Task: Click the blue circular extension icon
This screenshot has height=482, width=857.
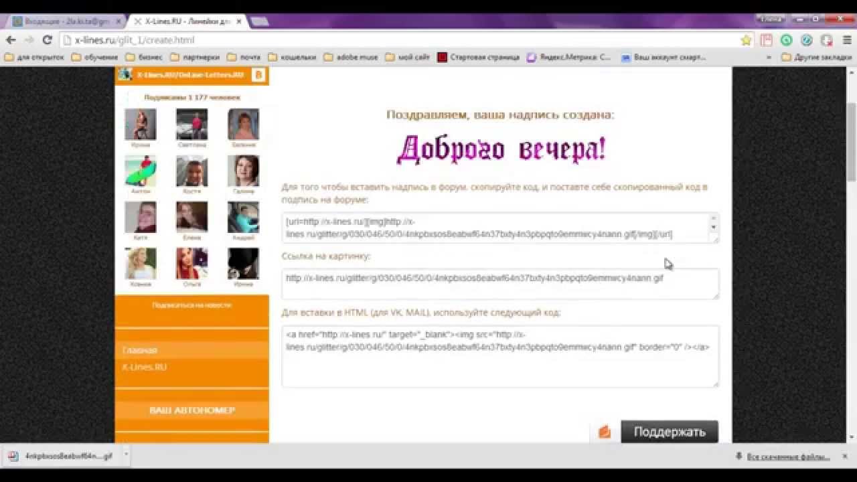Action: click(x=807, y=40)
